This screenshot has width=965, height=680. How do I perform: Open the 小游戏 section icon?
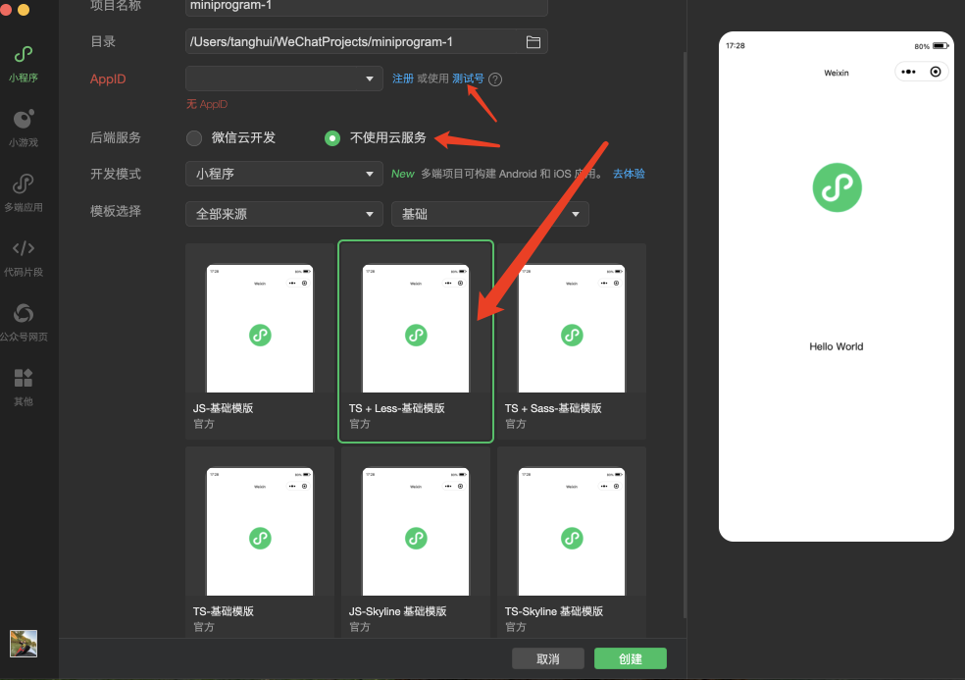[x=24, y=120]
